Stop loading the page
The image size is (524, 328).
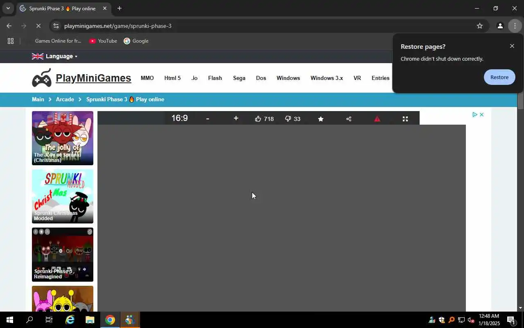tap(38, 26)
